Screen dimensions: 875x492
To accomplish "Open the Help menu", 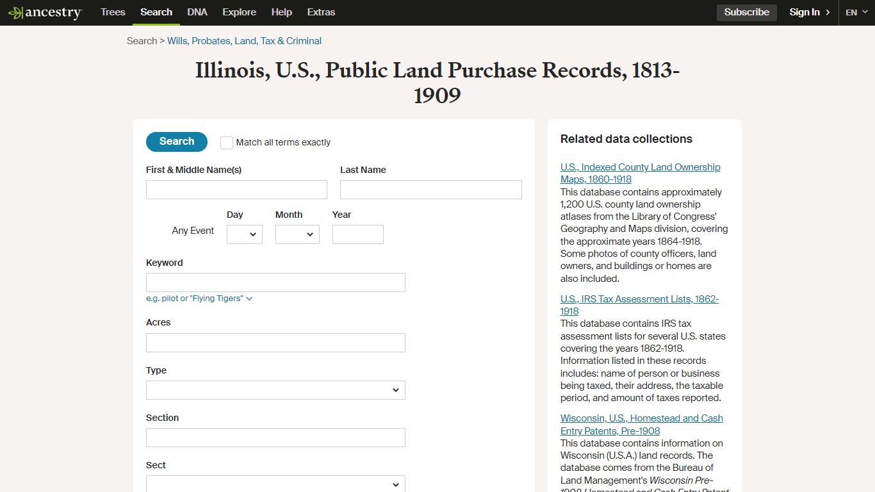I will click(x=281, y=12).
